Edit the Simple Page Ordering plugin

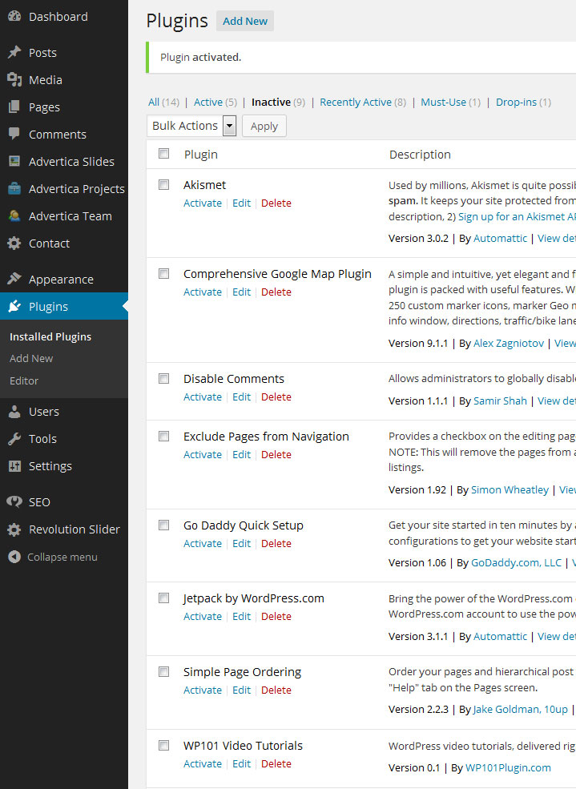(241, 690)
